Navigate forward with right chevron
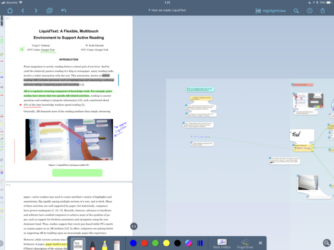Image resolution: width=334 pixels, height=250 pixels. click(x=36, y=10)
